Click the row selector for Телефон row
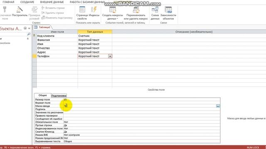Image resolution: width=266 pixels, height=149 pixels. (x=34, y=56)
